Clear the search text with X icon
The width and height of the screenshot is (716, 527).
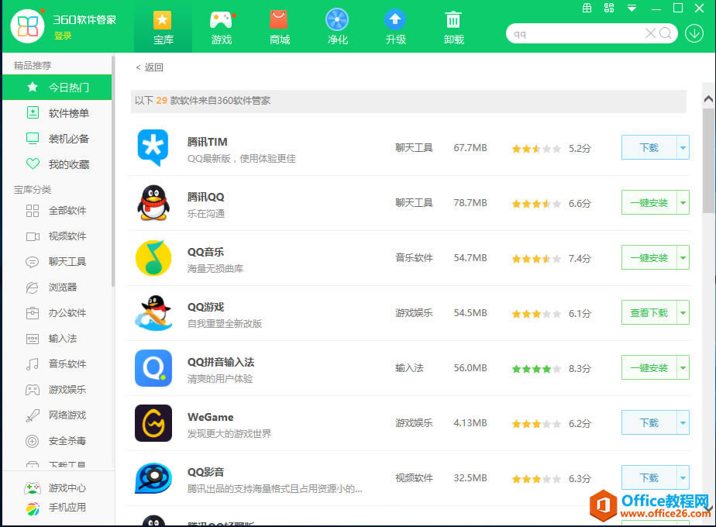[x=650, y=33]
